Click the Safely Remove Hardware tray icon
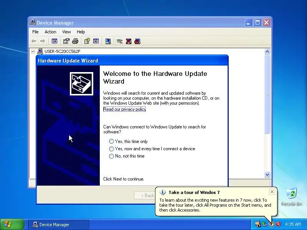 pos(265,224)
